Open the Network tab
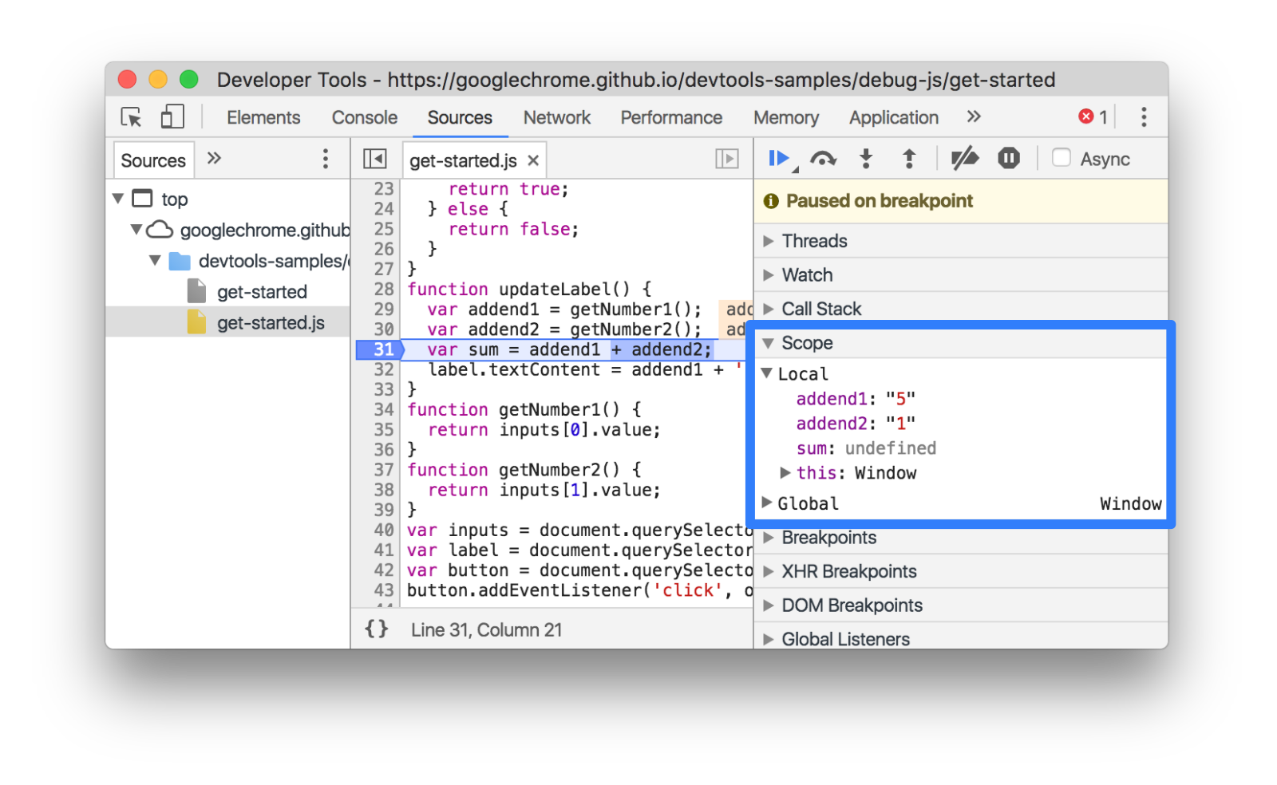Screen dimensions: 1277x785 point(556,117)
